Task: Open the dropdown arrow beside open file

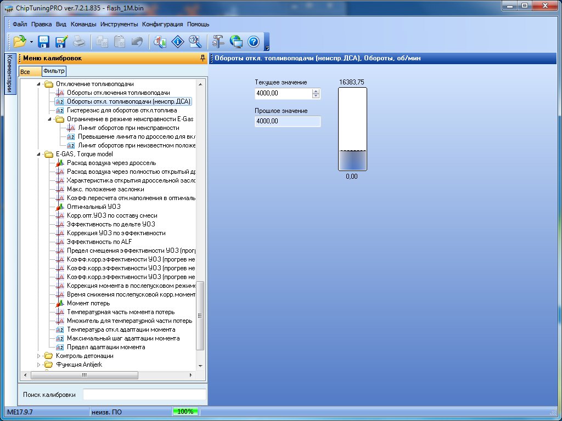Action: click(31, 42)
